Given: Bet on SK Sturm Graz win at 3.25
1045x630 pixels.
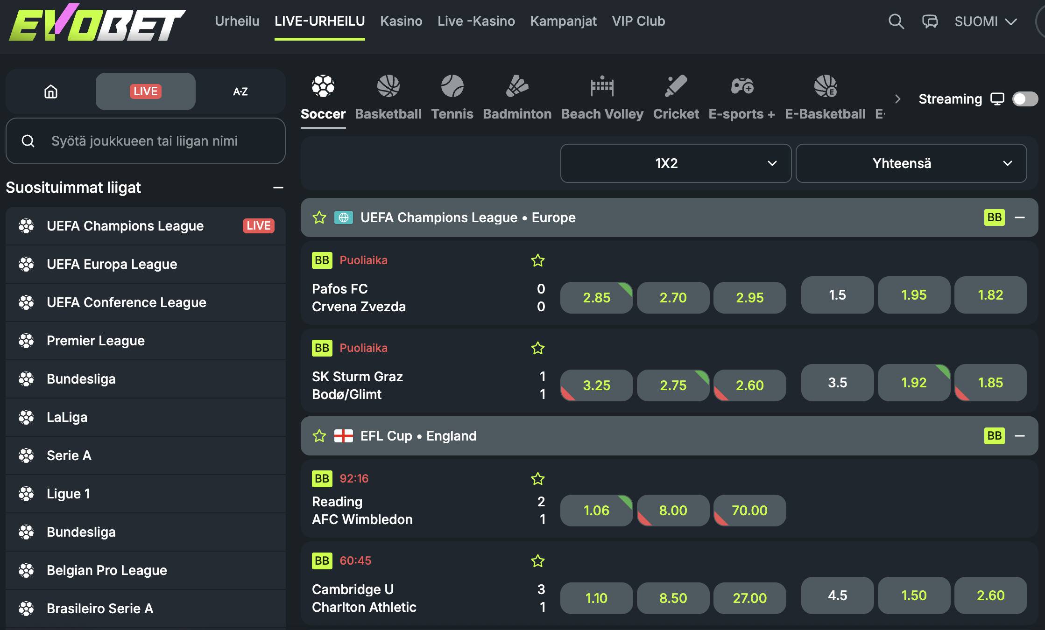Looking at the screenshot, I should [x=596, y=385].
